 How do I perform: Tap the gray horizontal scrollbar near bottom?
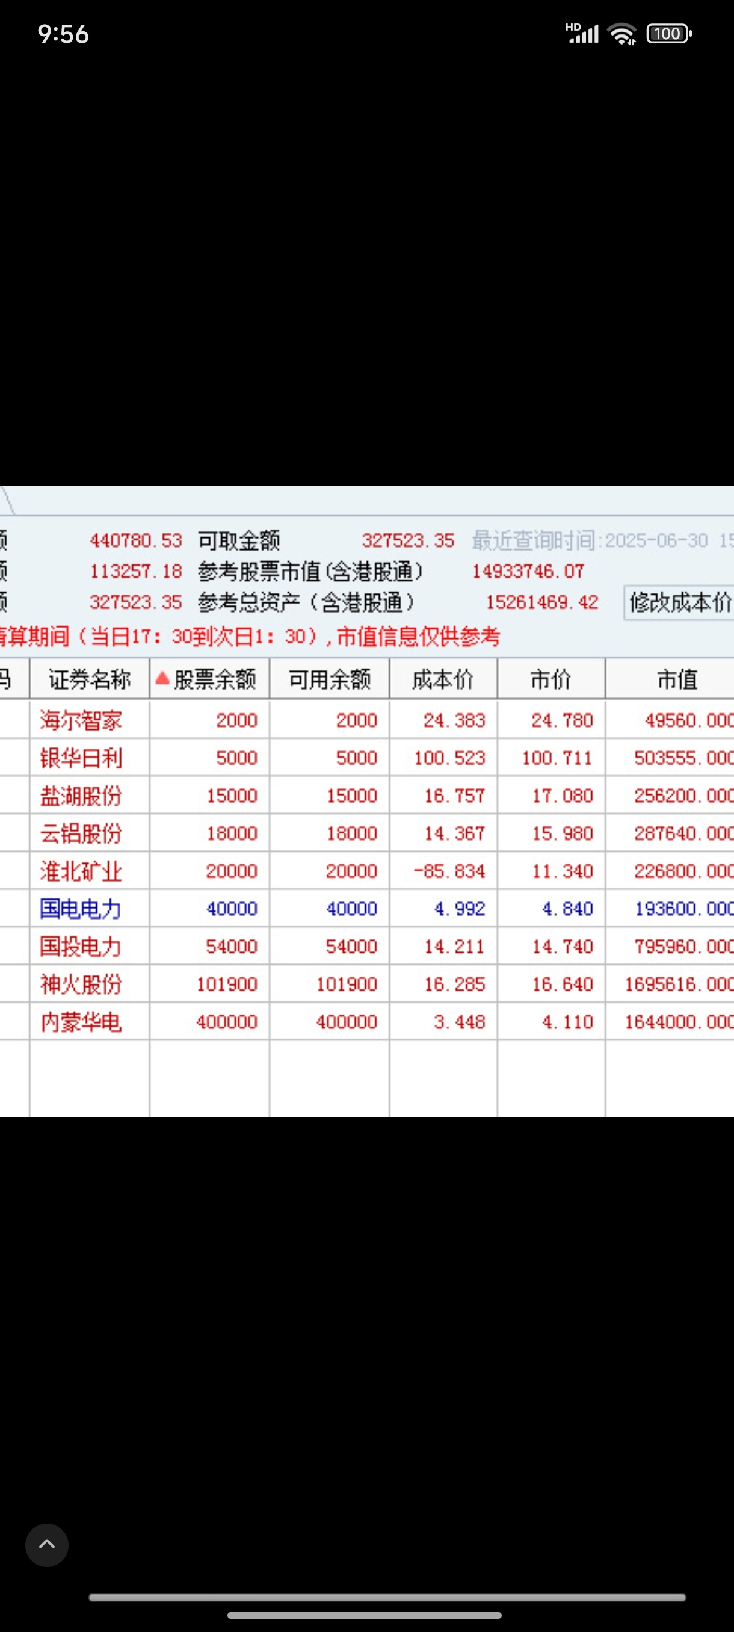(387, 1597)
